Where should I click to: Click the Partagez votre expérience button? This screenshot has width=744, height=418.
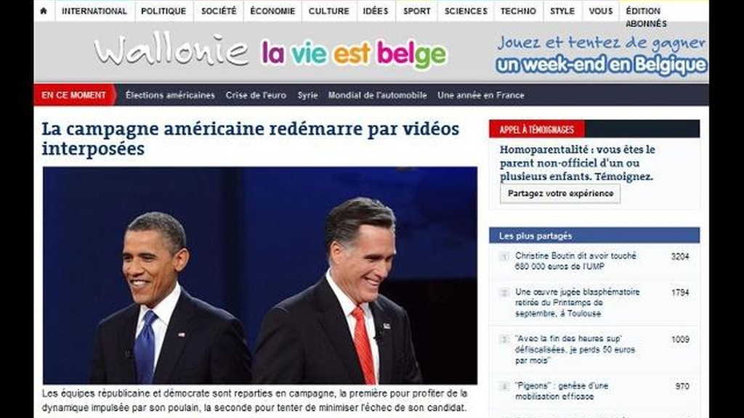click(560, 193)
